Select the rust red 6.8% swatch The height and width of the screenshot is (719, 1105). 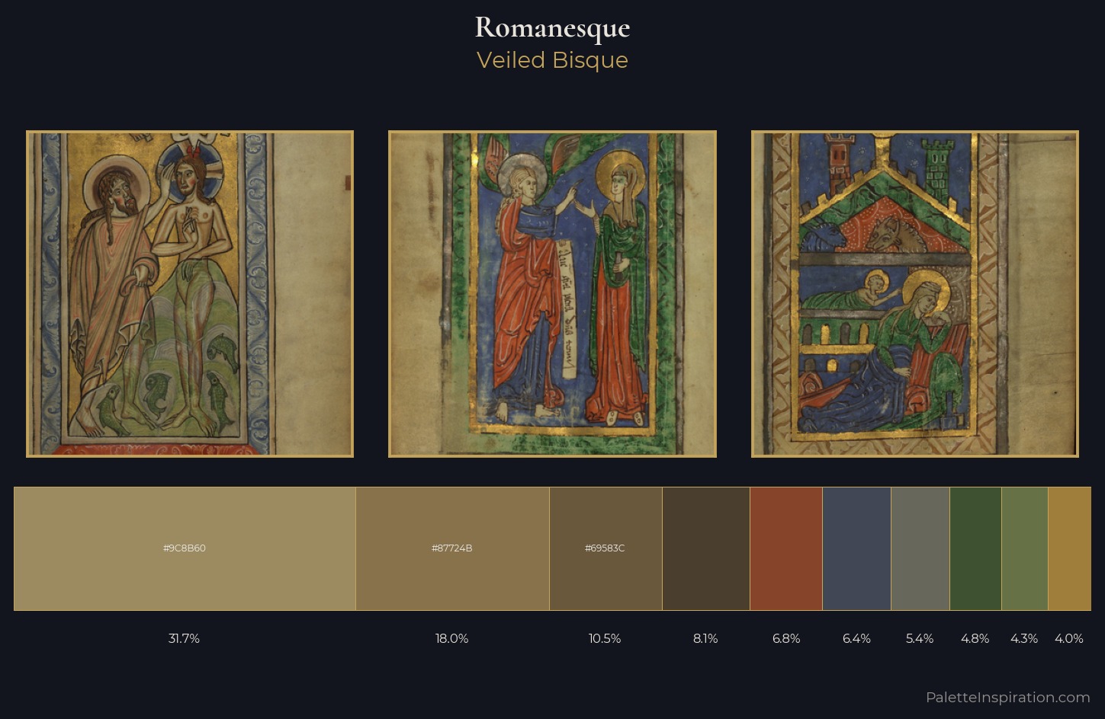point(786,548)
